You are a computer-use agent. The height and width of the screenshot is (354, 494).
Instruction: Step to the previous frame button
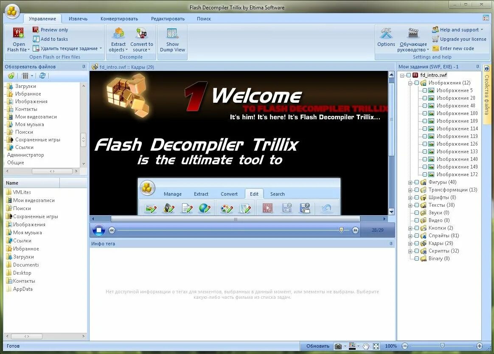112,230
